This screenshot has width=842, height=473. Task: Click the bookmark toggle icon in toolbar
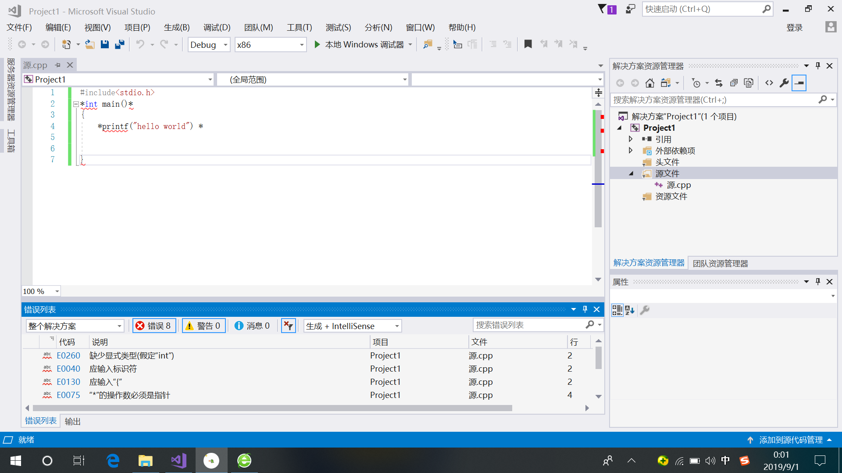point(528,44)
